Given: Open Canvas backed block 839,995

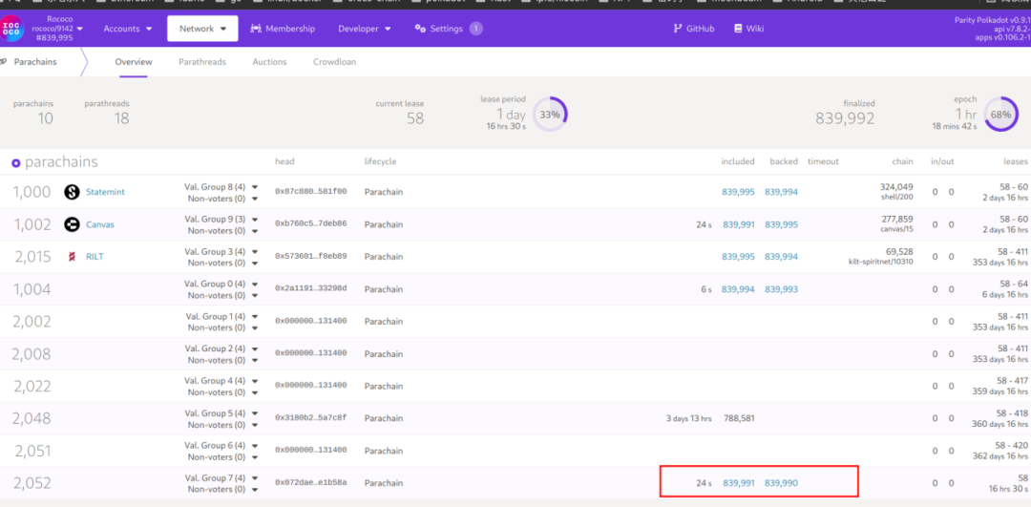Looking at the screenshot, I should click(x=781, y=224).
